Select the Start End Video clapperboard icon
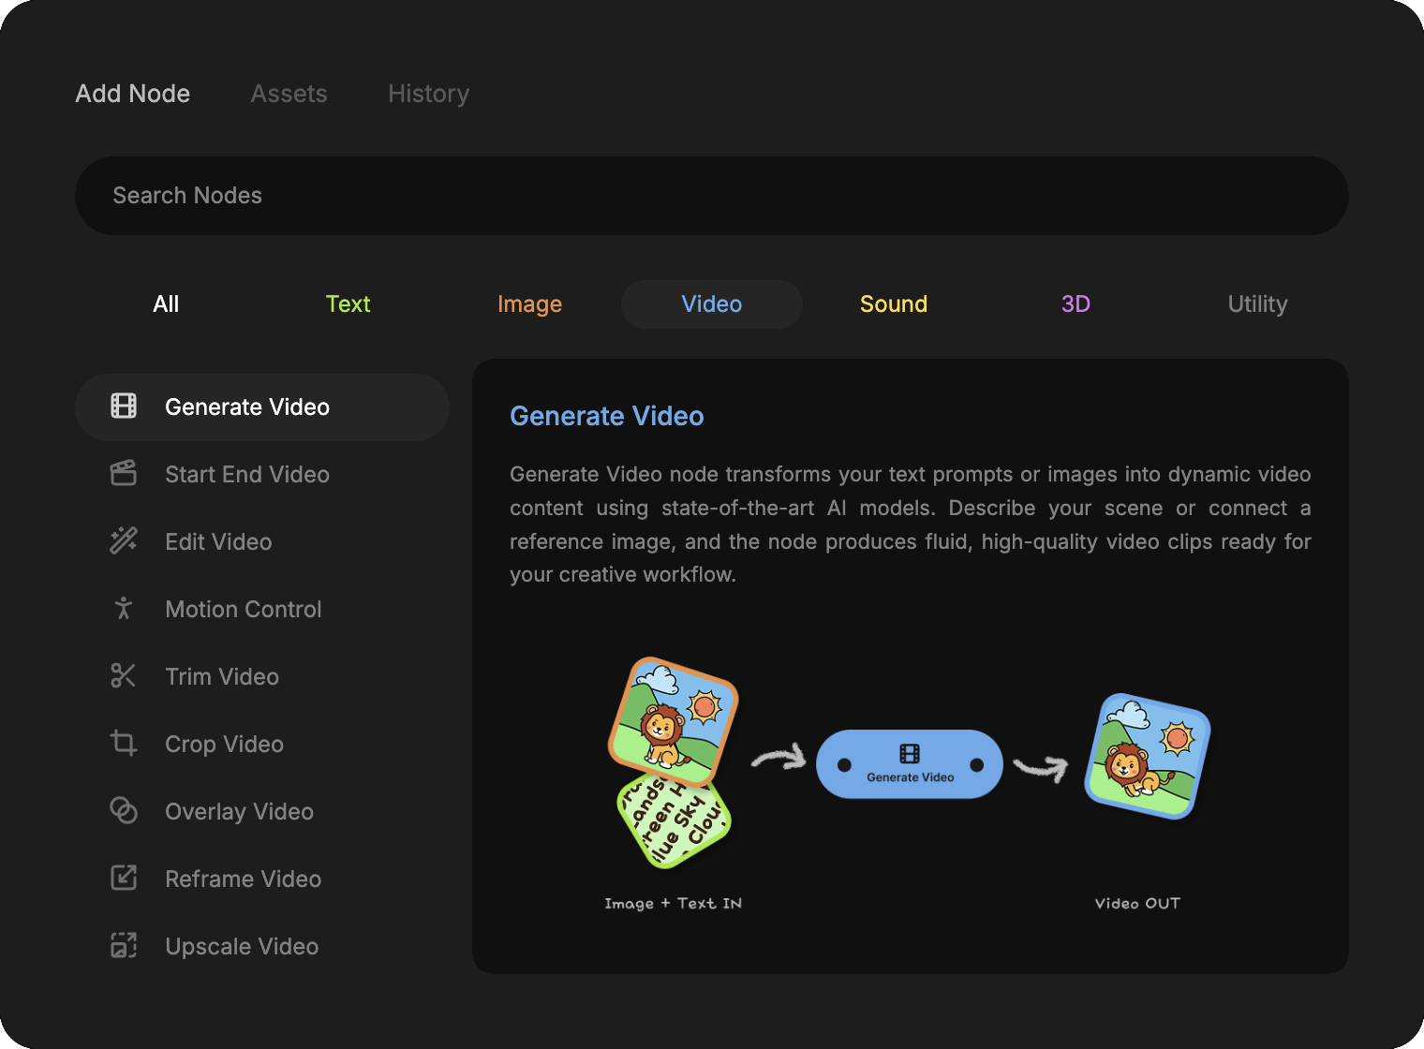Image resolution: width=1424 pixels, height=1049 pixels. pos(124,474)
